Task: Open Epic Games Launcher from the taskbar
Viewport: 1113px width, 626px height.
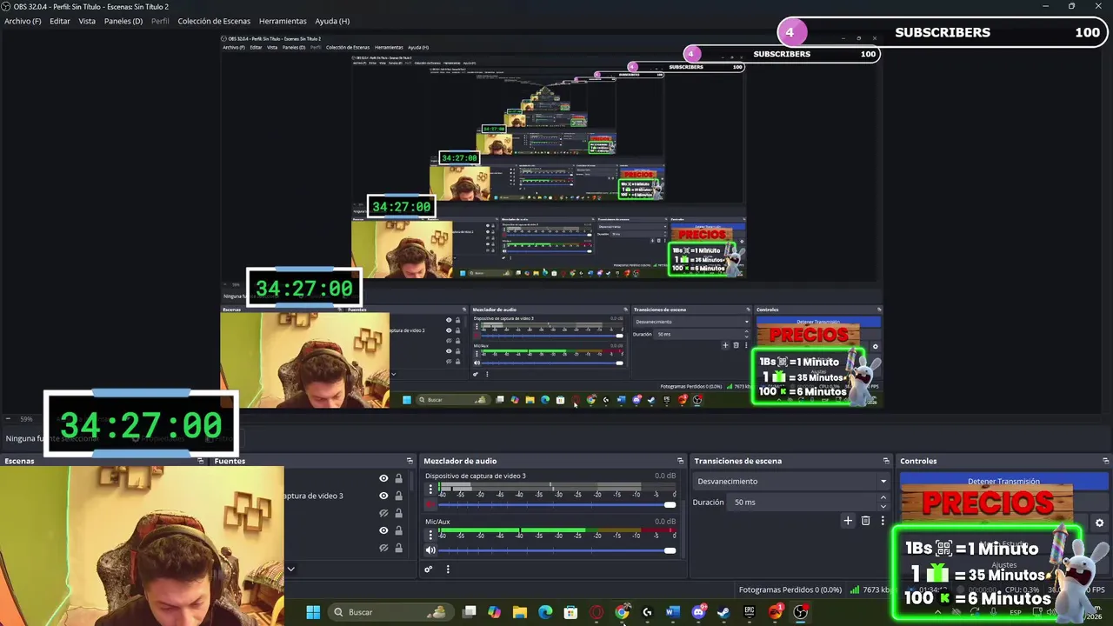Action: [x=749, y=612]
